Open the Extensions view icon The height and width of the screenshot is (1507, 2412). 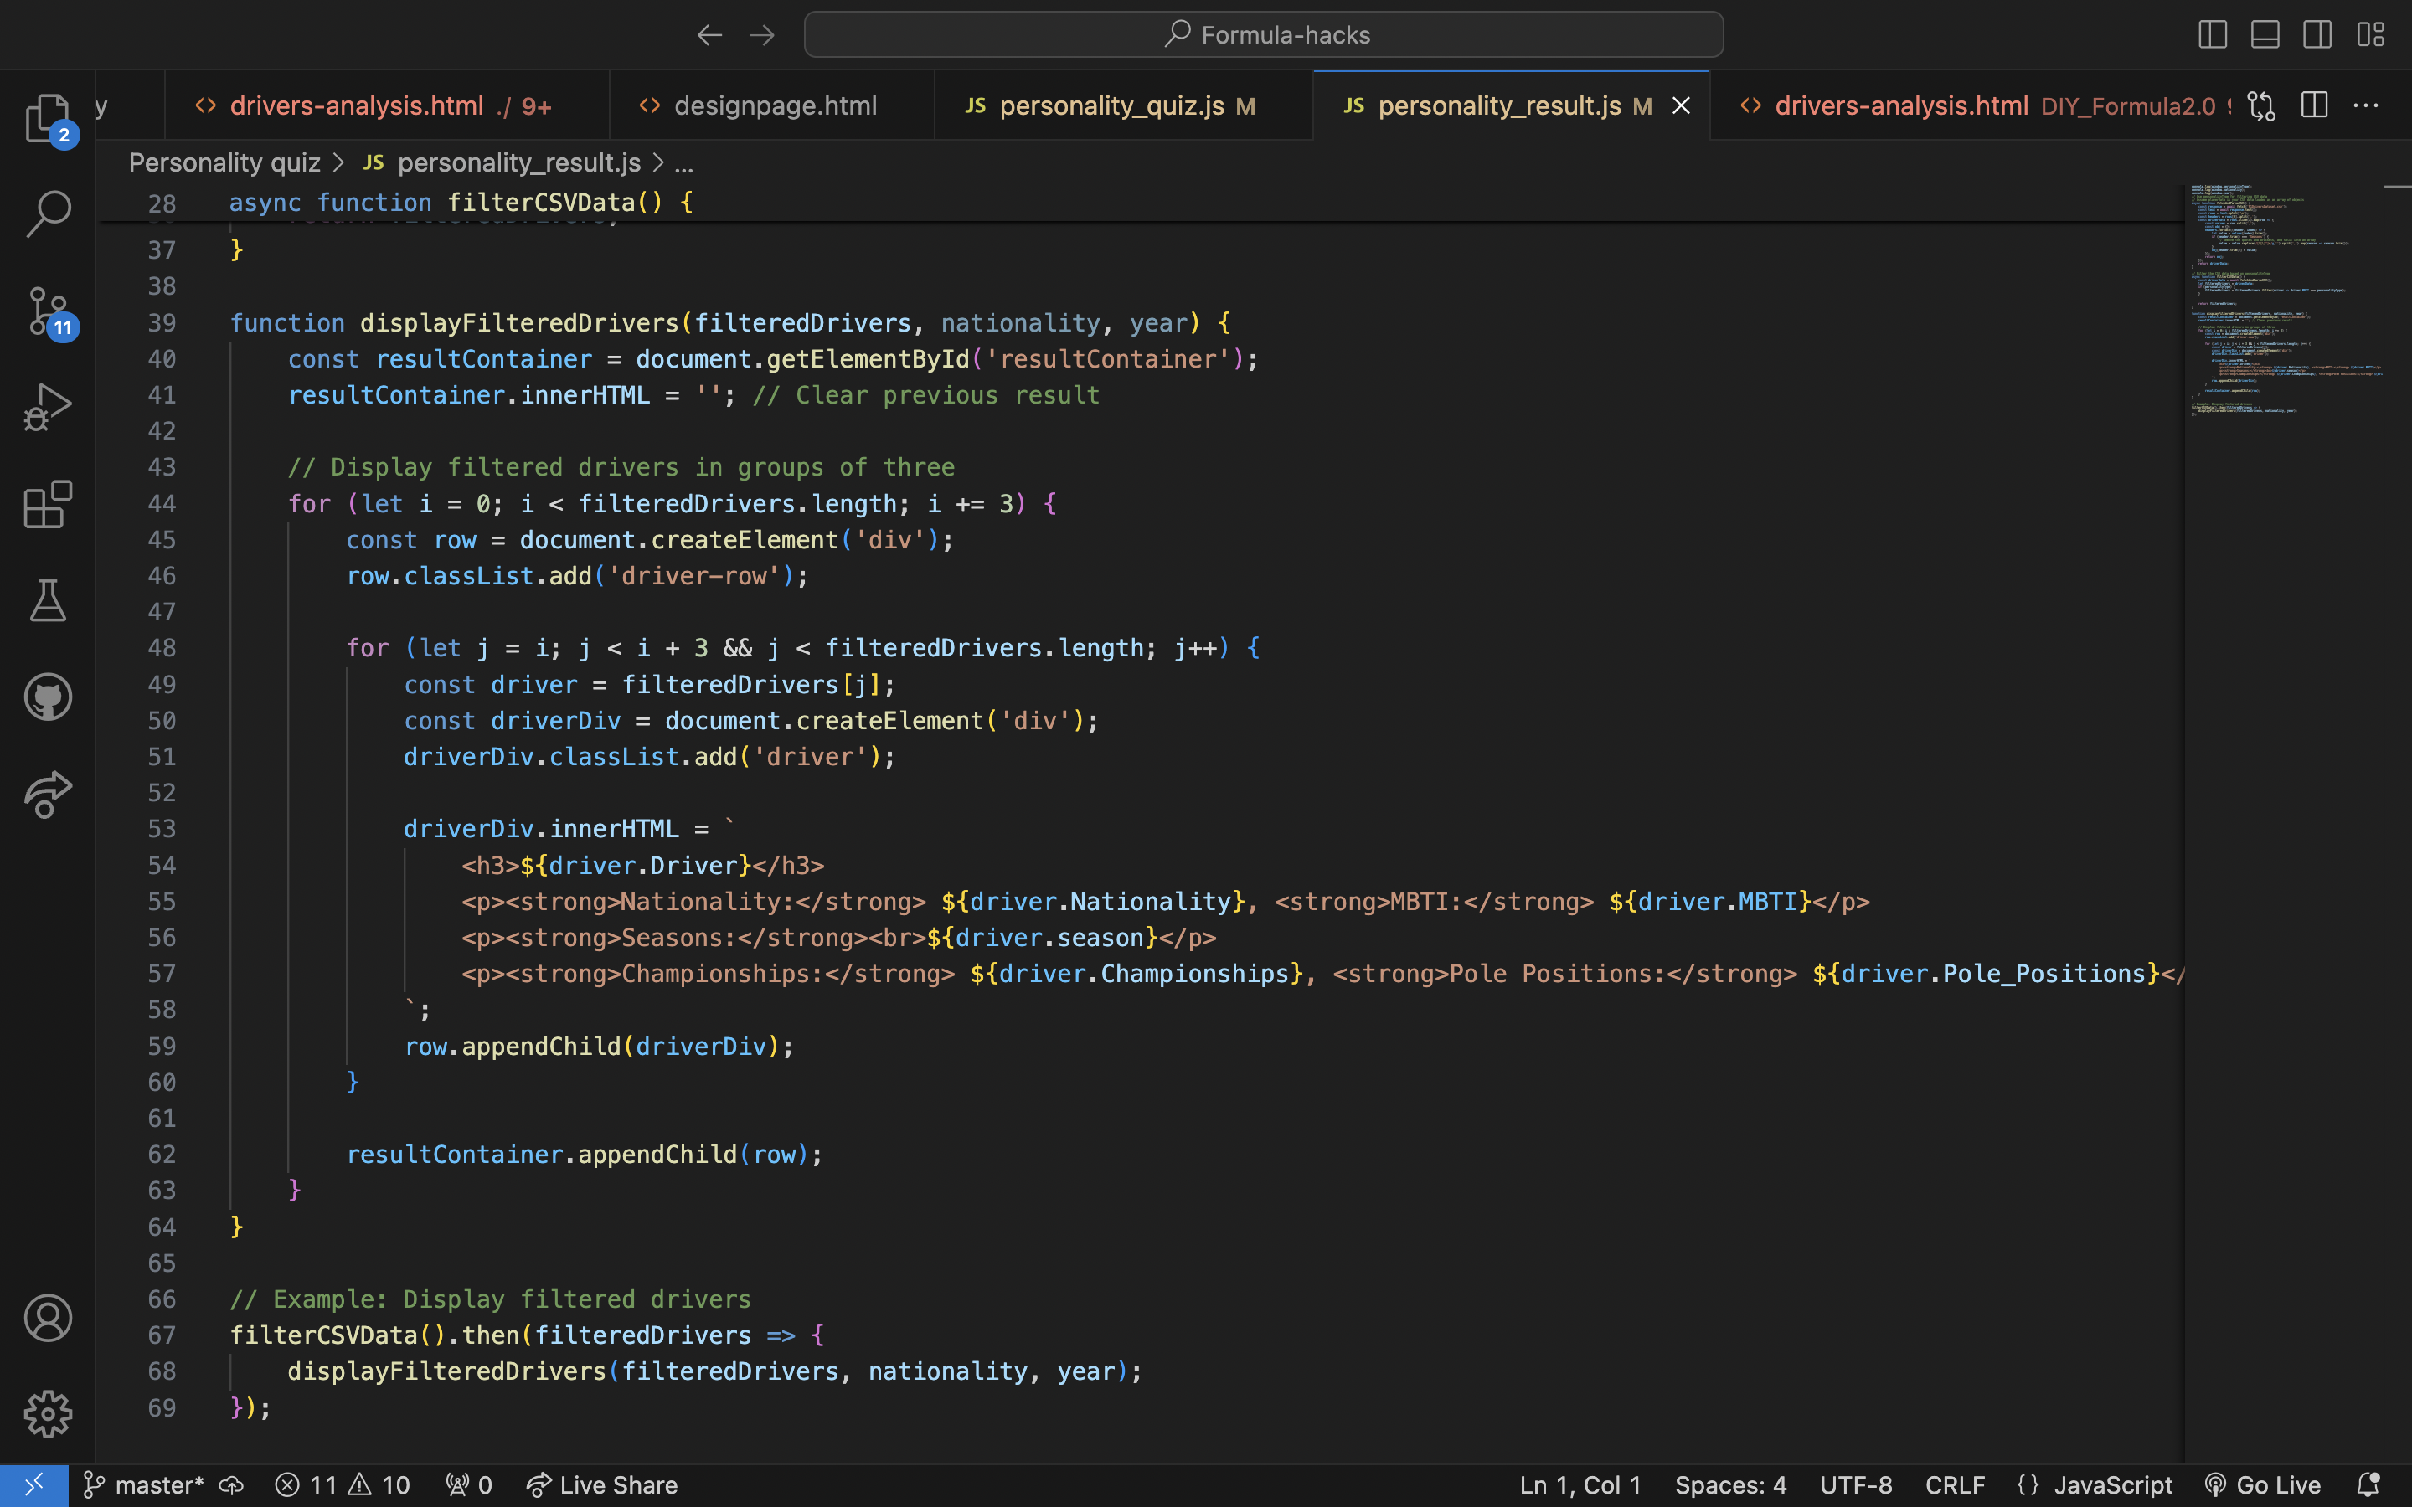coord(47,504)
